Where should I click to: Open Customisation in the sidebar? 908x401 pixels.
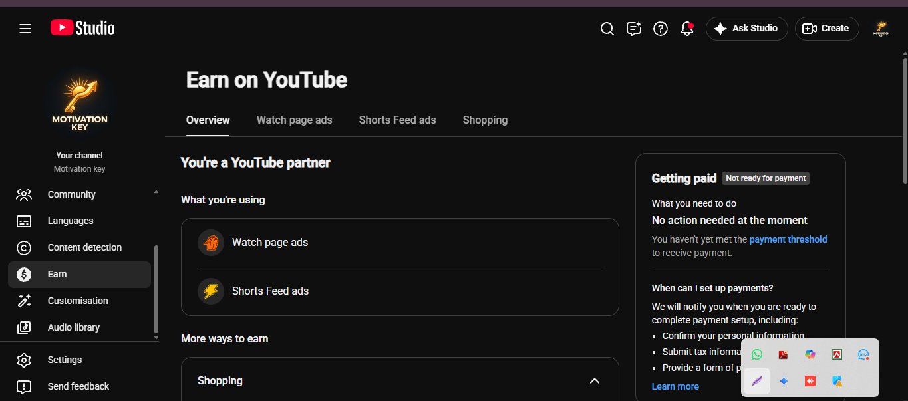(x=79, y=301)
